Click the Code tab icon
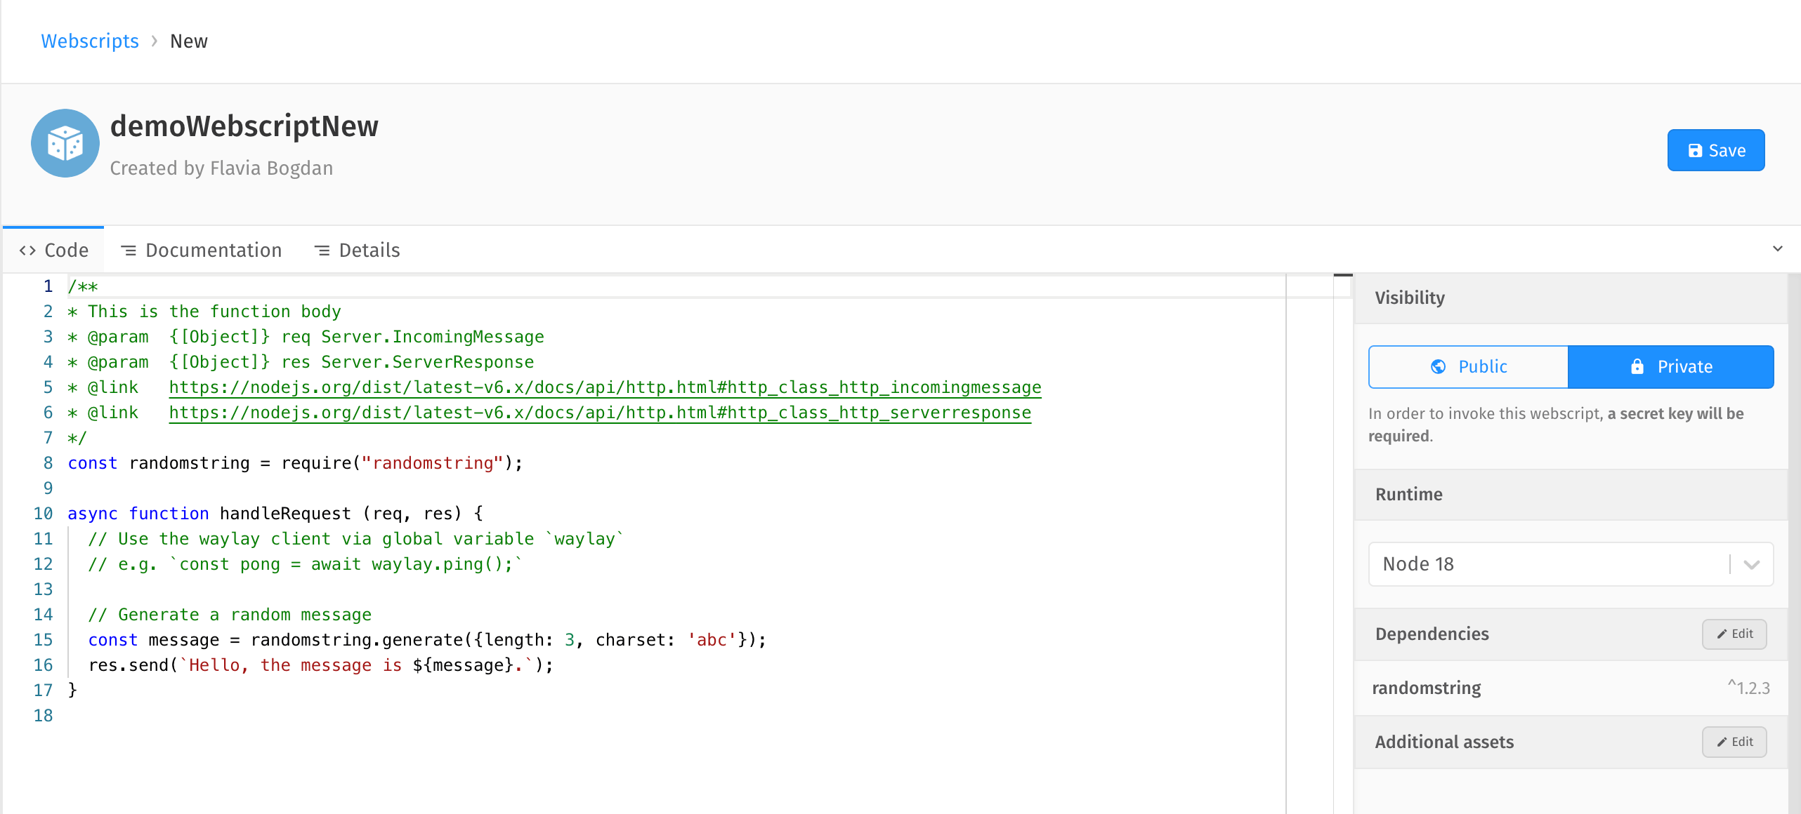Screen dimensions: 1801x814 click(x=29, y=249)
